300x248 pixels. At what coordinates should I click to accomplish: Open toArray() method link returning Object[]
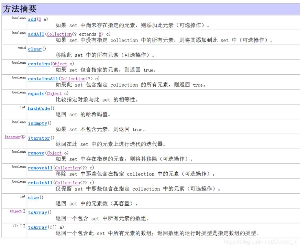(x=37, y=212)
